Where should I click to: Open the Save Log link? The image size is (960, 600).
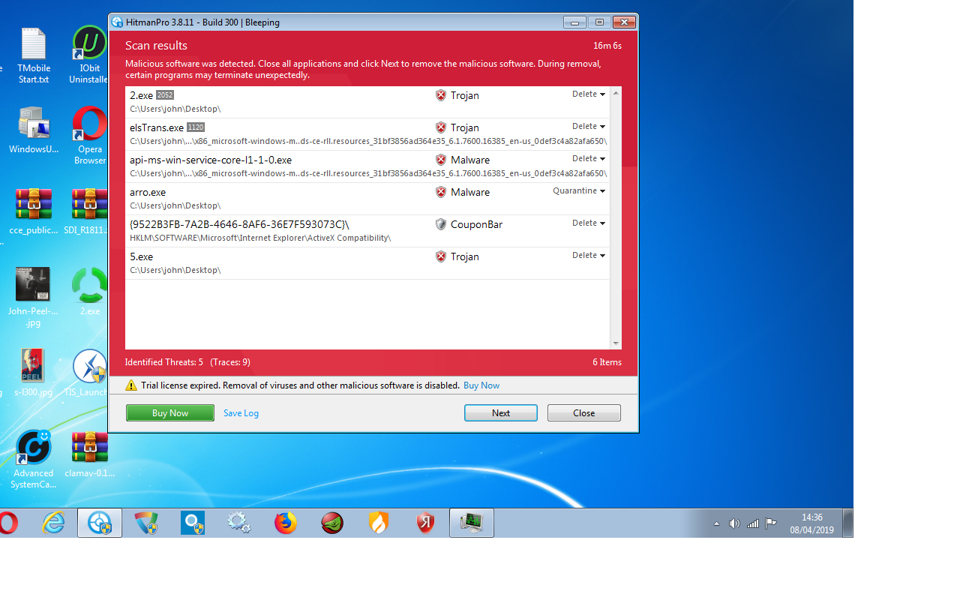[241, 413]
